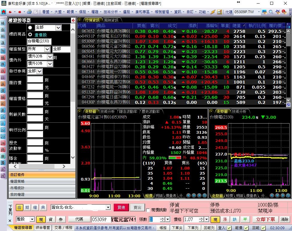292x231 pixels.
Task: Click the 摩 sidebar icon
Action: 3,156
